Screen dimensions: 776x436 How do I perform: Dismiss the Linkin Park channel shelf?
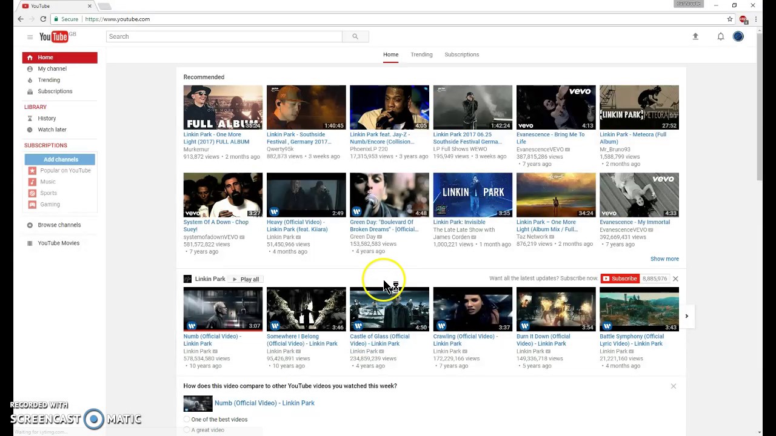(x=675, y=279)
